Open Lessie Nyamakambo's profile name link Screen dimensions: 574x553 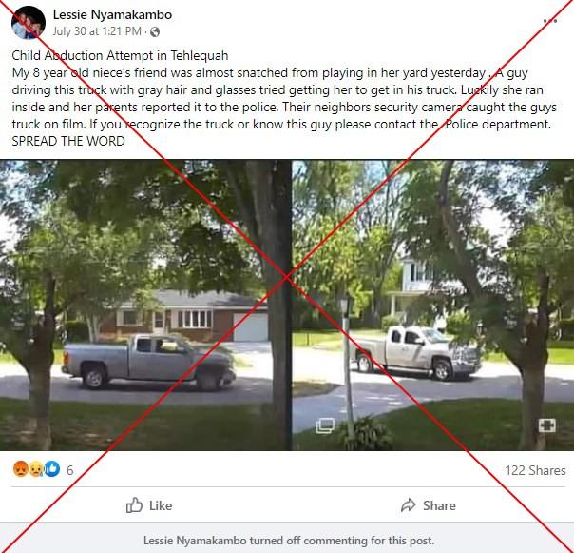point(112,14)
